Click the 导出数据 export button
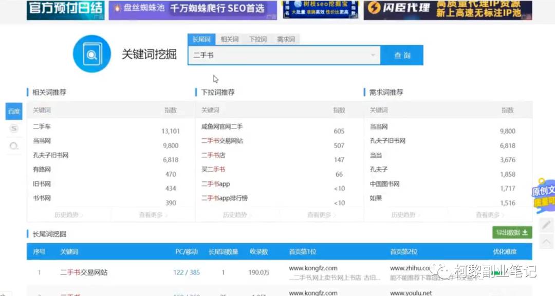Viewport: 555px width, 296px height. pyautogui.click(x=512, y=233)
